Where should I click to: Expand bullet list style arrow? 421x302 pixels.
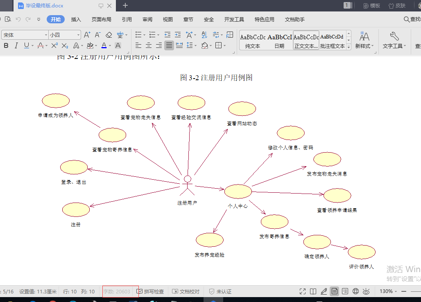point(144,35)
